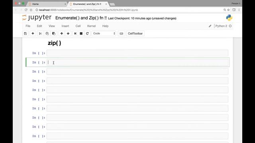Click the last fully visible code cell
Screen dimensions: 255x143
137,136
